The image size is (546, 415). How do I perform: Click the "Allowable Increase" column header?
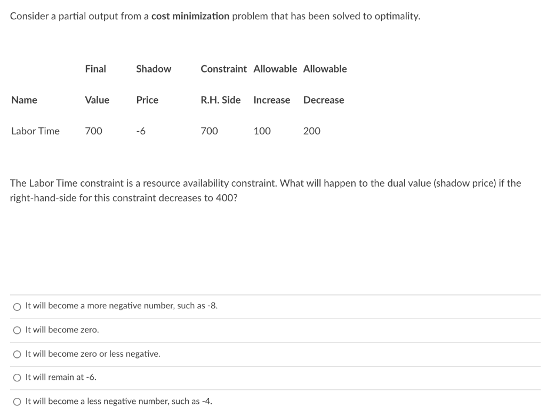click(273, 84)
